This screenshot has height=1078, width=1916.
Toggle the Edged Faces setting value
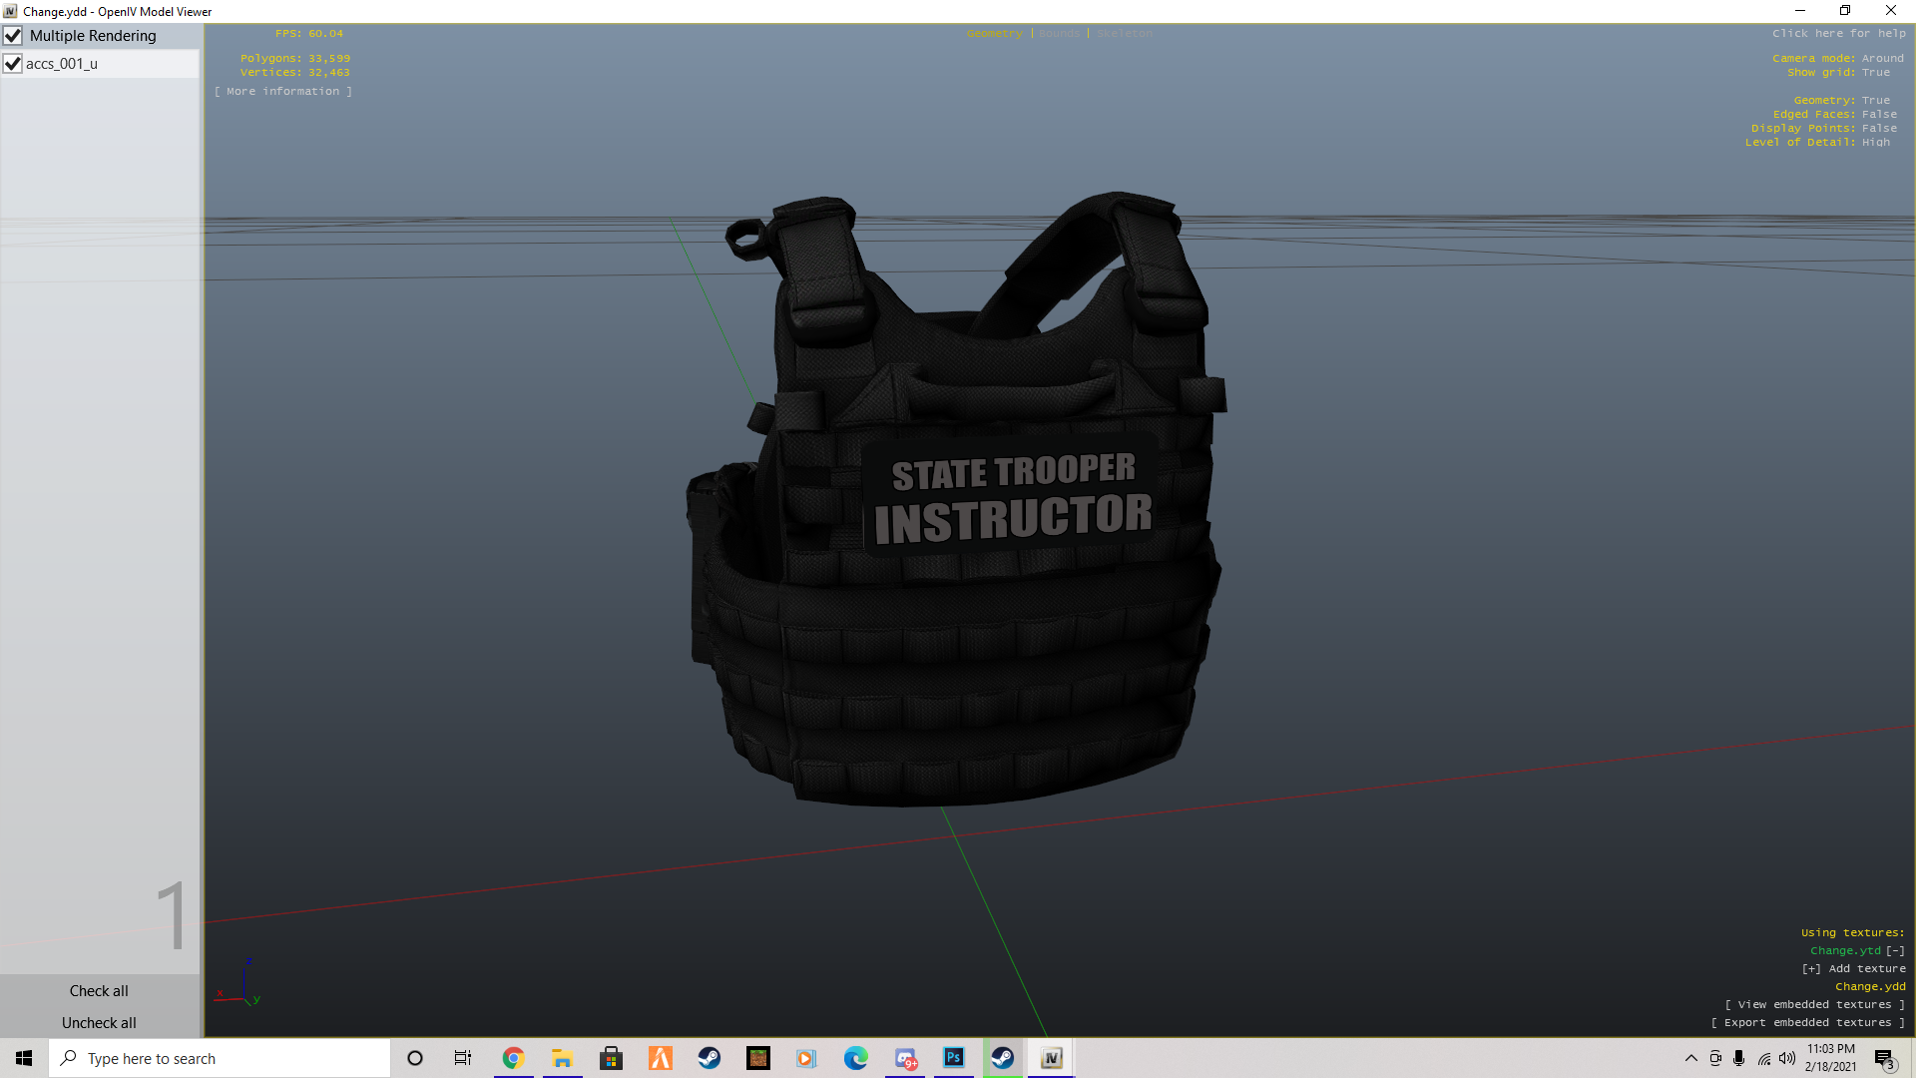pyautogui.click(x=1879, y=115)
